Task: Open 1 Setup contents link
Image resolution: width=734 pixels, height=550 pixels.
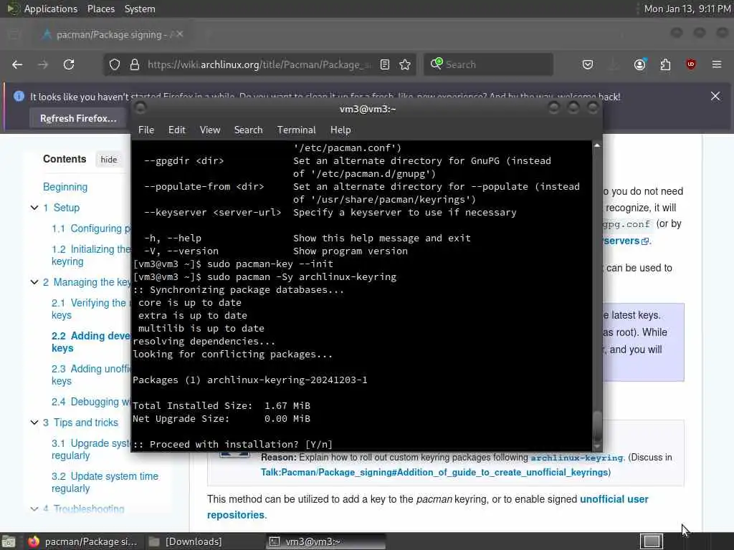Action: click(62, 208)
